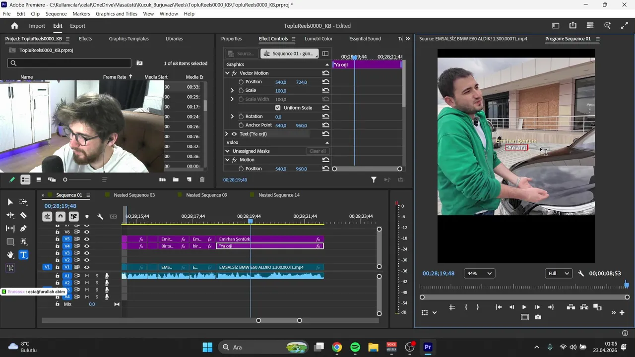635x357 pixels.
Task: Uncheck the Uniform Scale checkbox
Action: pyautogui.click(x=278, y=108)
